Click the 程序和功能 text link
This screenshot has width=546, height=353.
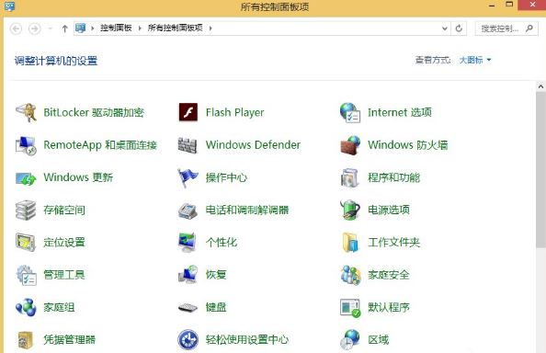coord(393,177)
